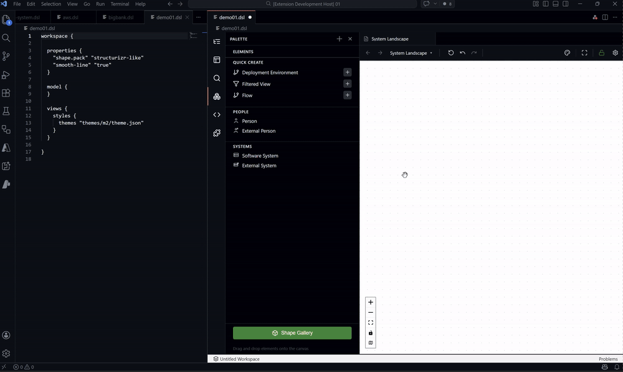Open the File menu
Viewport: 623px width, 372px height.
(x=17, y=4)
